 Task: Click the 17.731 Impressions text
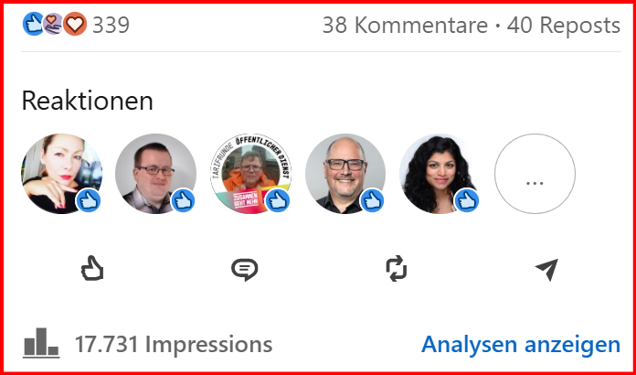[x=174, y=345]
